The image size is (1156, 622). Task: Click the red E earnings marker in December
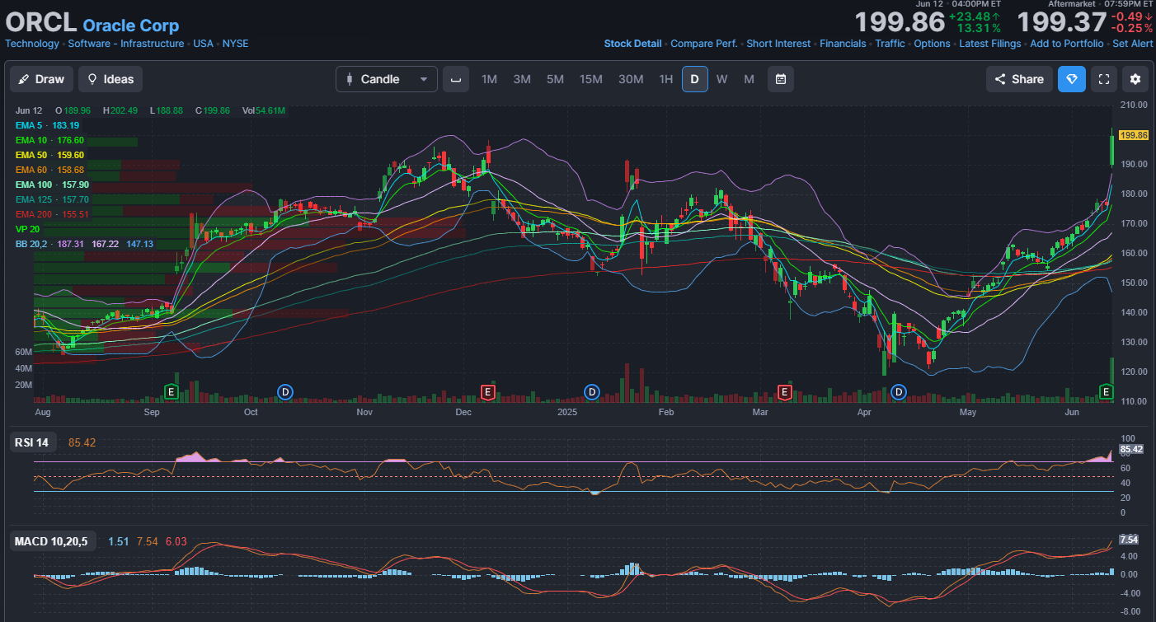tap(487, 391)
